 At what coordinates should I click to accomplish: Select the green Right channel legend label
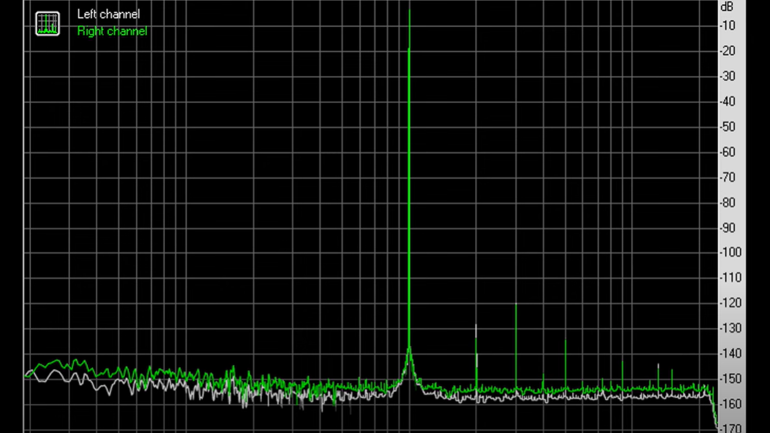[x=112, y=31]
